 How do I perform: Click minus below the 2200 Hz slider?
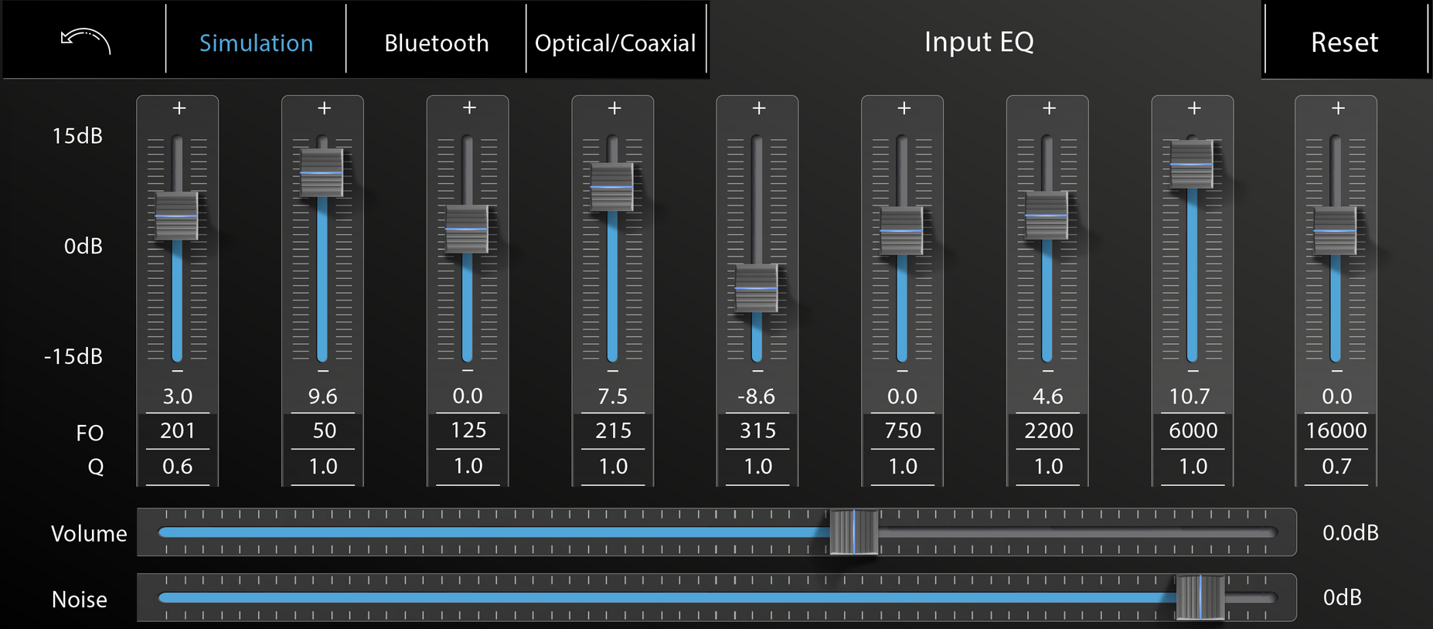[x=1047, y=371]
